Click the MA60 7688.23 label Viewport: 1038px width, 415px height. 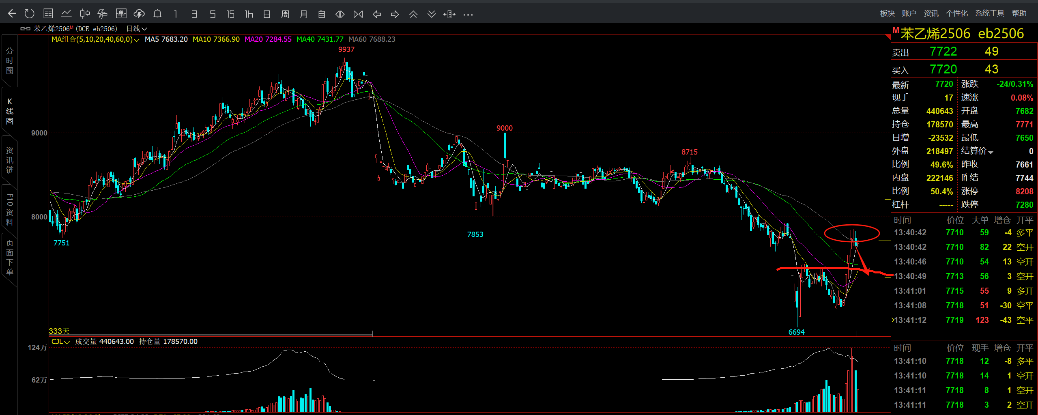click(372, 39)
